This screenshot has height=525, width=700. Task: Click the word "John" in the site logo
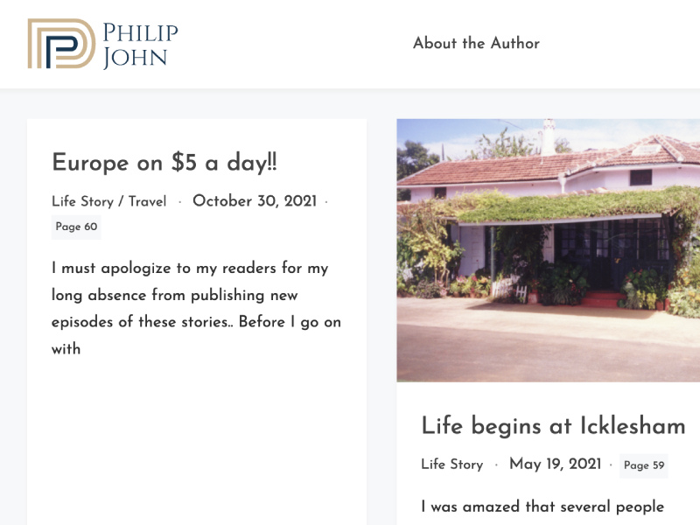click(135, 58)
